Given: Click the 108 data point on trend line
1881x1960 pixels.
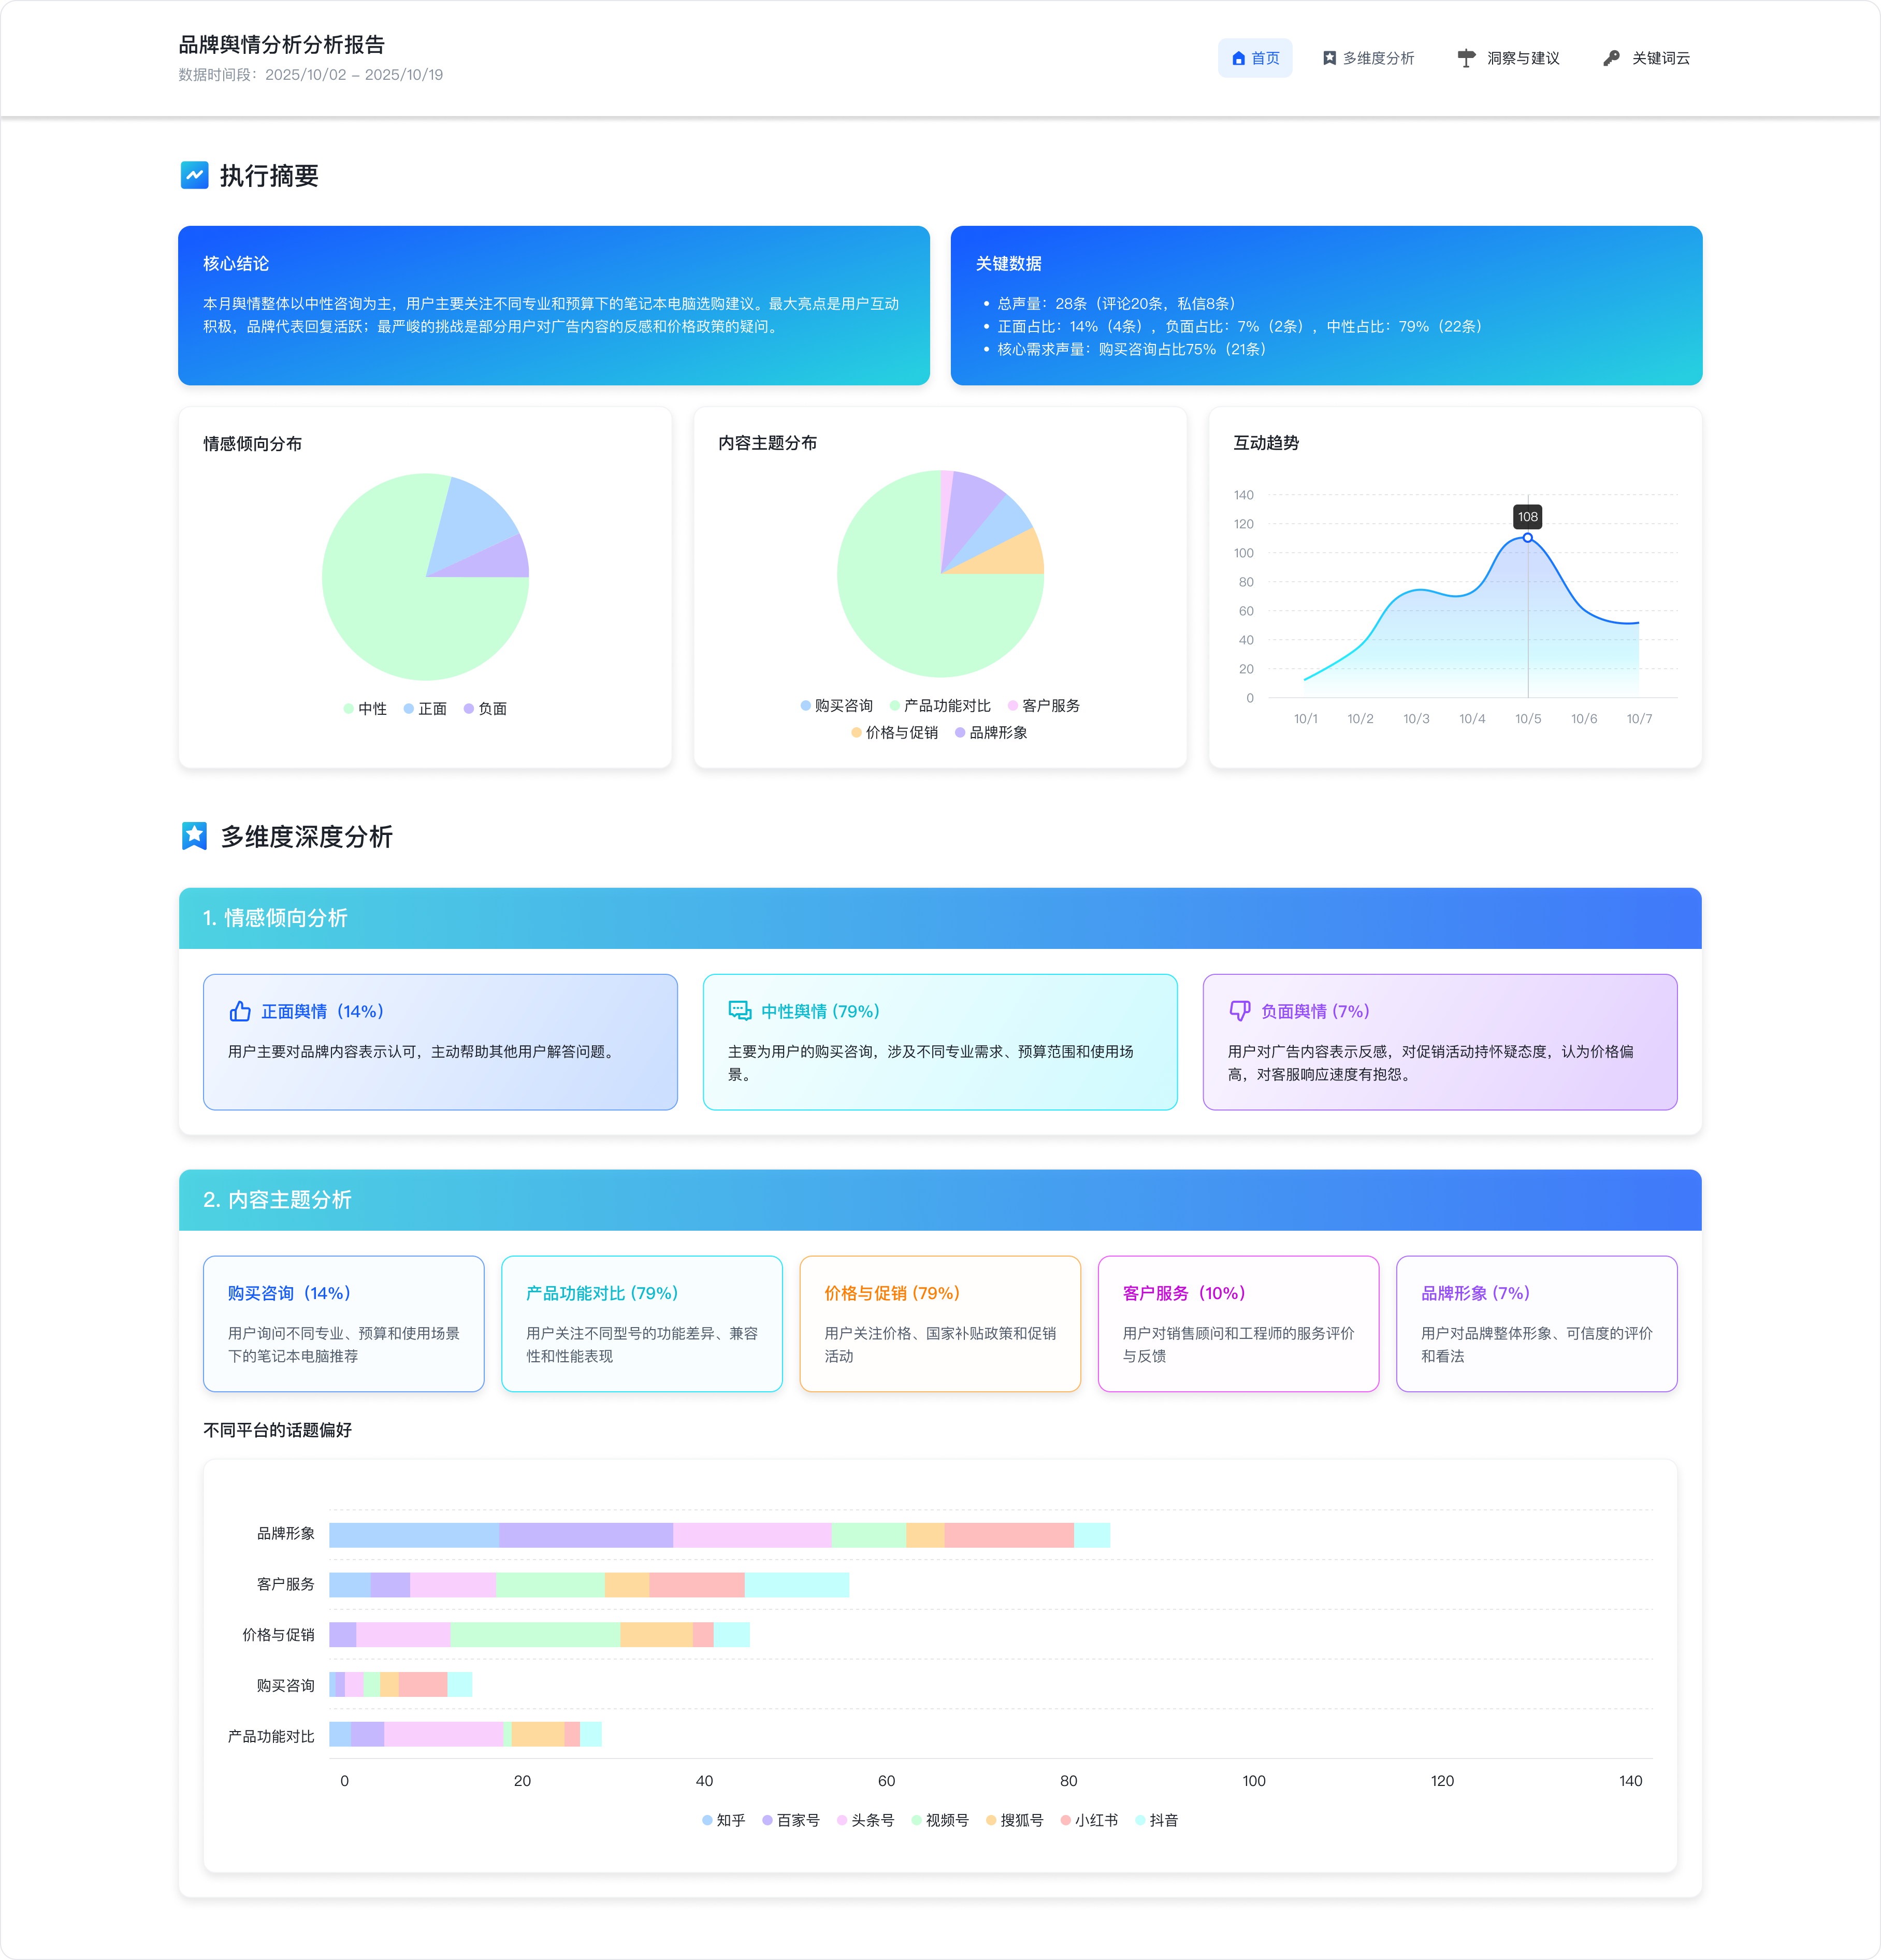Looking at the screenshot, I should [x=1527, y=538].
